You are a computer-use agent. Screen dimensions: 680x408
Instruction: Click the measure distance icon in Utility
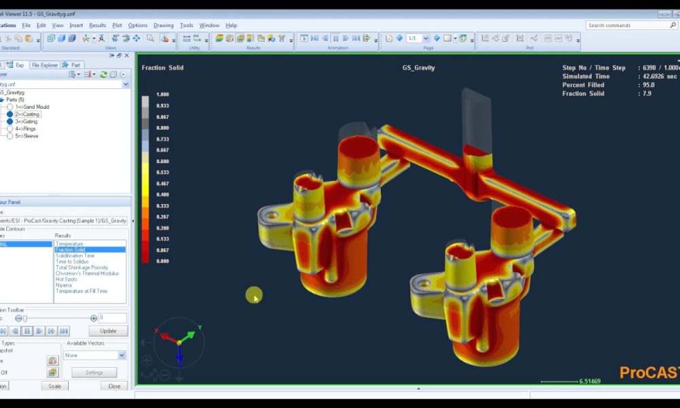186,38
